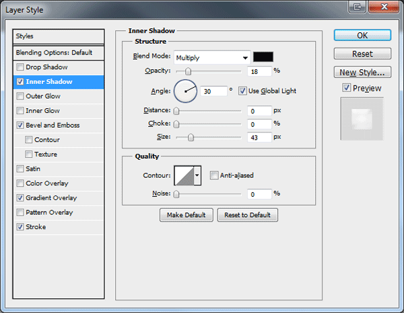404x313 pixels.
Task: Click the Opacity slider handle
Action: [x=188, y=71]
